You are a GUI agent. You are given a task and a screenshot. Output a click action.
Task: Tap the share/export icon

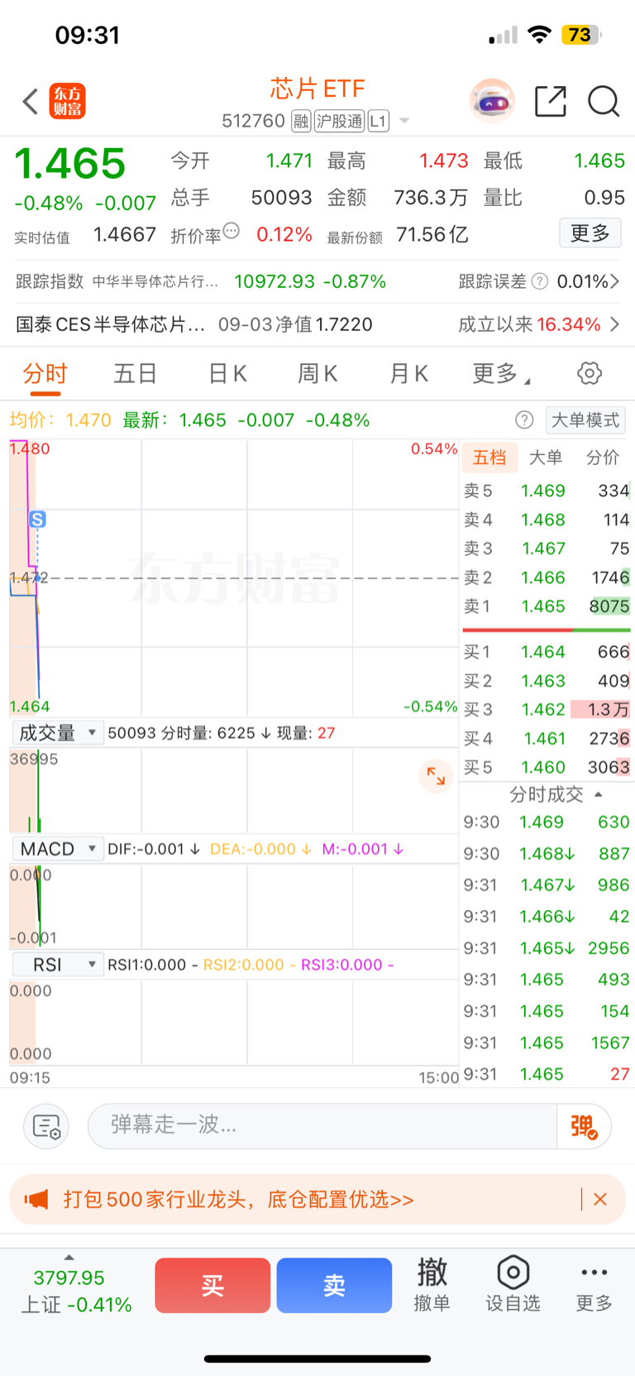(551, 101)
